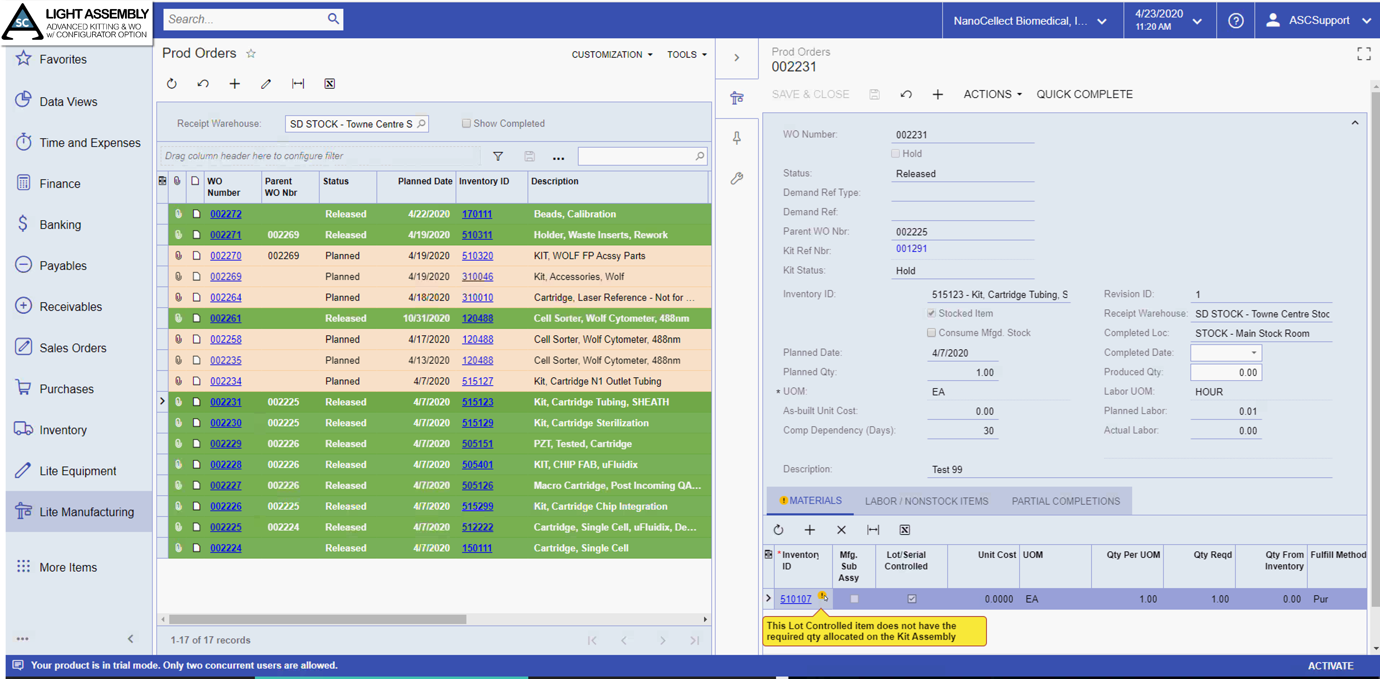The width and height of the screenshot is (1380, 679).
Task: Edit selected production order with pencil
Action: 266,84
